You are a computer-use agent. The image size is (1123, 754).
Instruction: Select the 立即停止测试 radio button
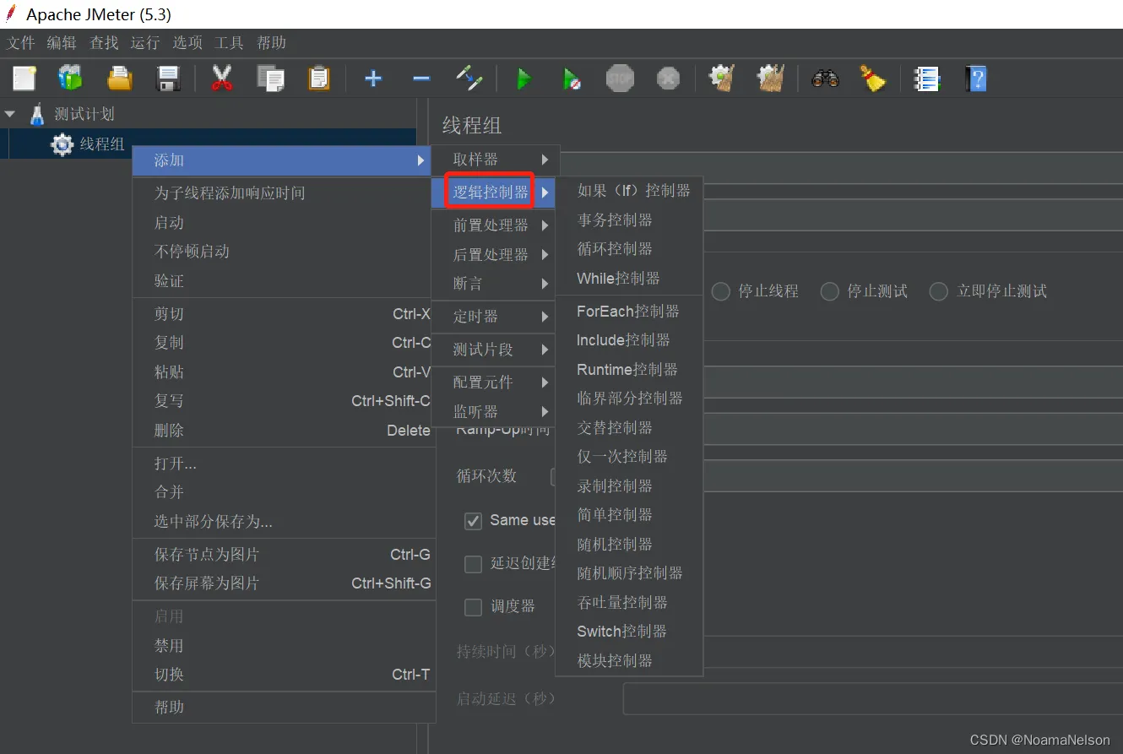click(x=938, y=291)
